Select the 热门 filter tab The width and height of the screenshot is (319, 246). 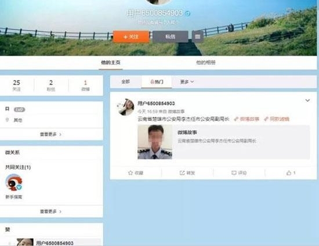pos(157,82)
